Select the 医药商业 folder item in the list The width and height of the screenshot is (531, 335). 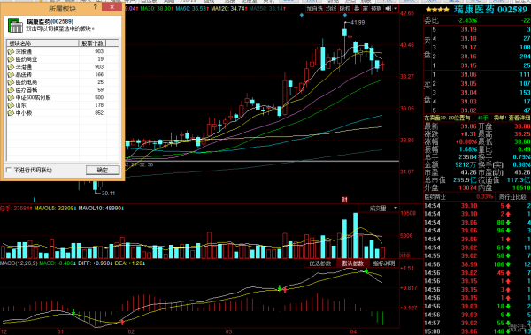[x=27, y=59]
